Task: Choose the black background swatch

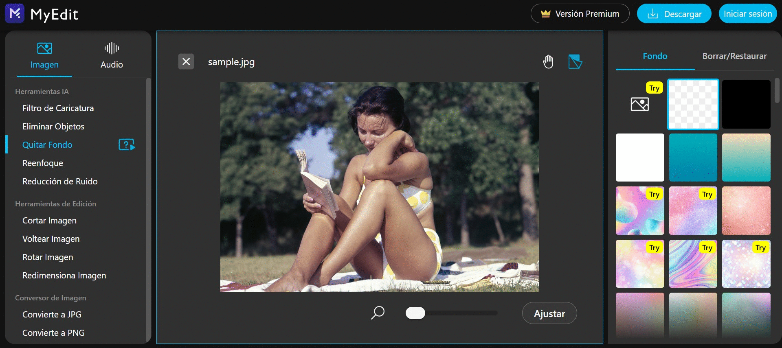Action: pyautogui.click(x=746, y=104)
